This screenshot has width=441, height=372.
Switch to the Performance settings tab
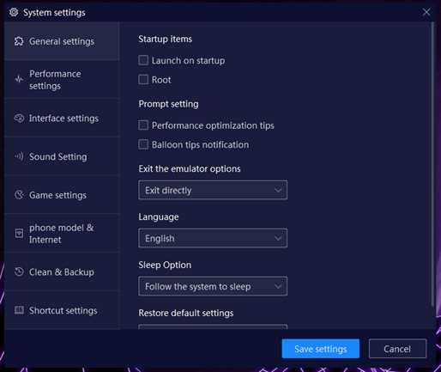[x=62, y=79]
